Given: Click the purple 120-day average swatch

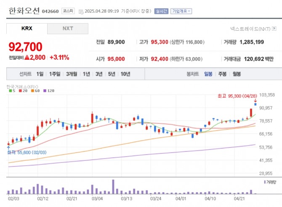Looking at the screenshot, I should [45, 91].
